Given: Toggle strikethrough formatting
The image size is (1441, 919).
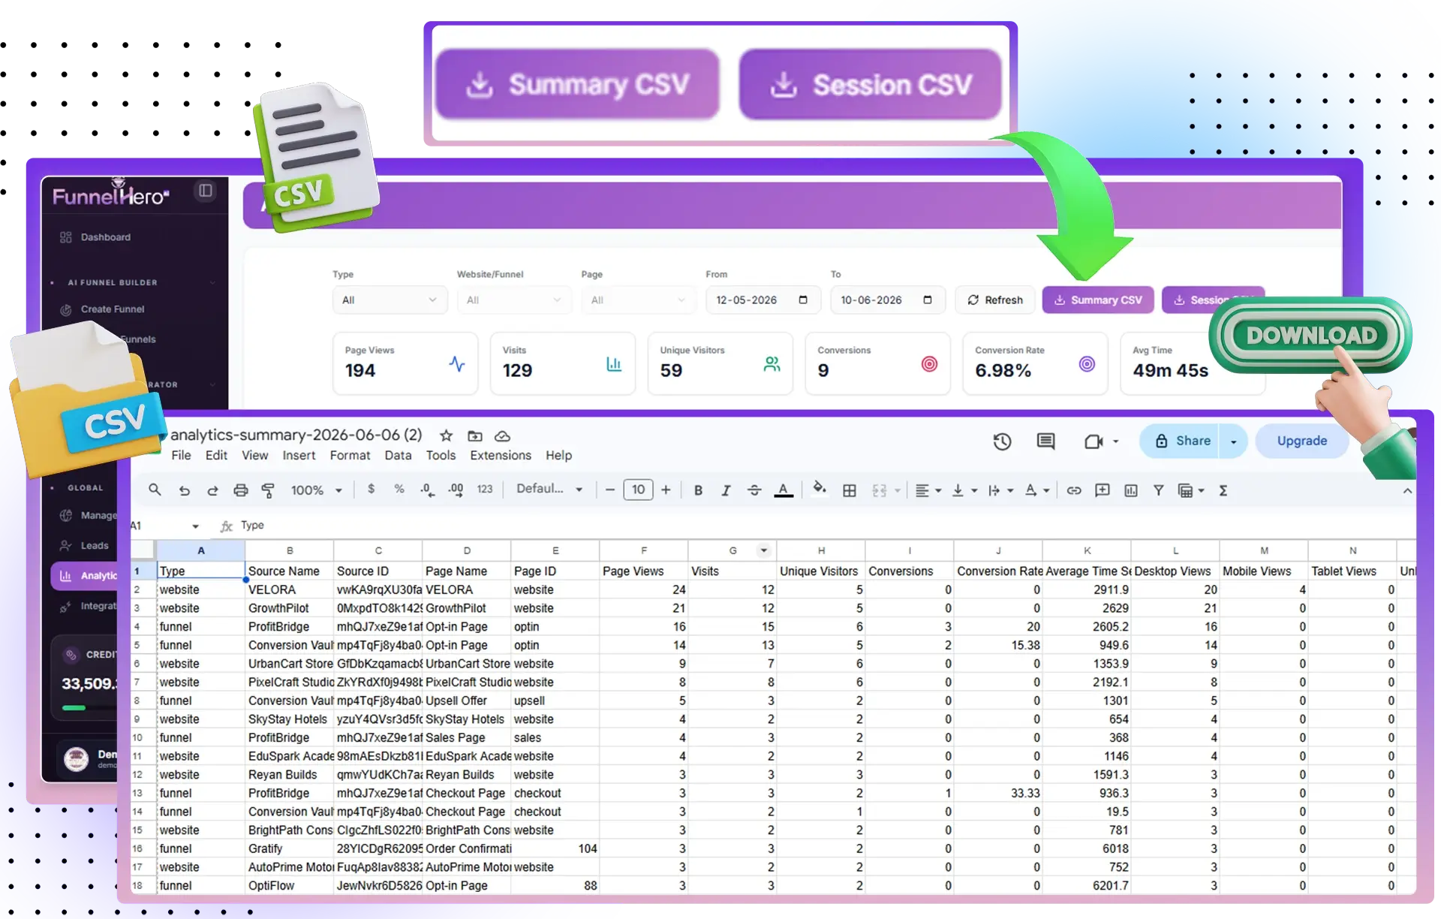Looking at the screenshot, I should [754, 490].
